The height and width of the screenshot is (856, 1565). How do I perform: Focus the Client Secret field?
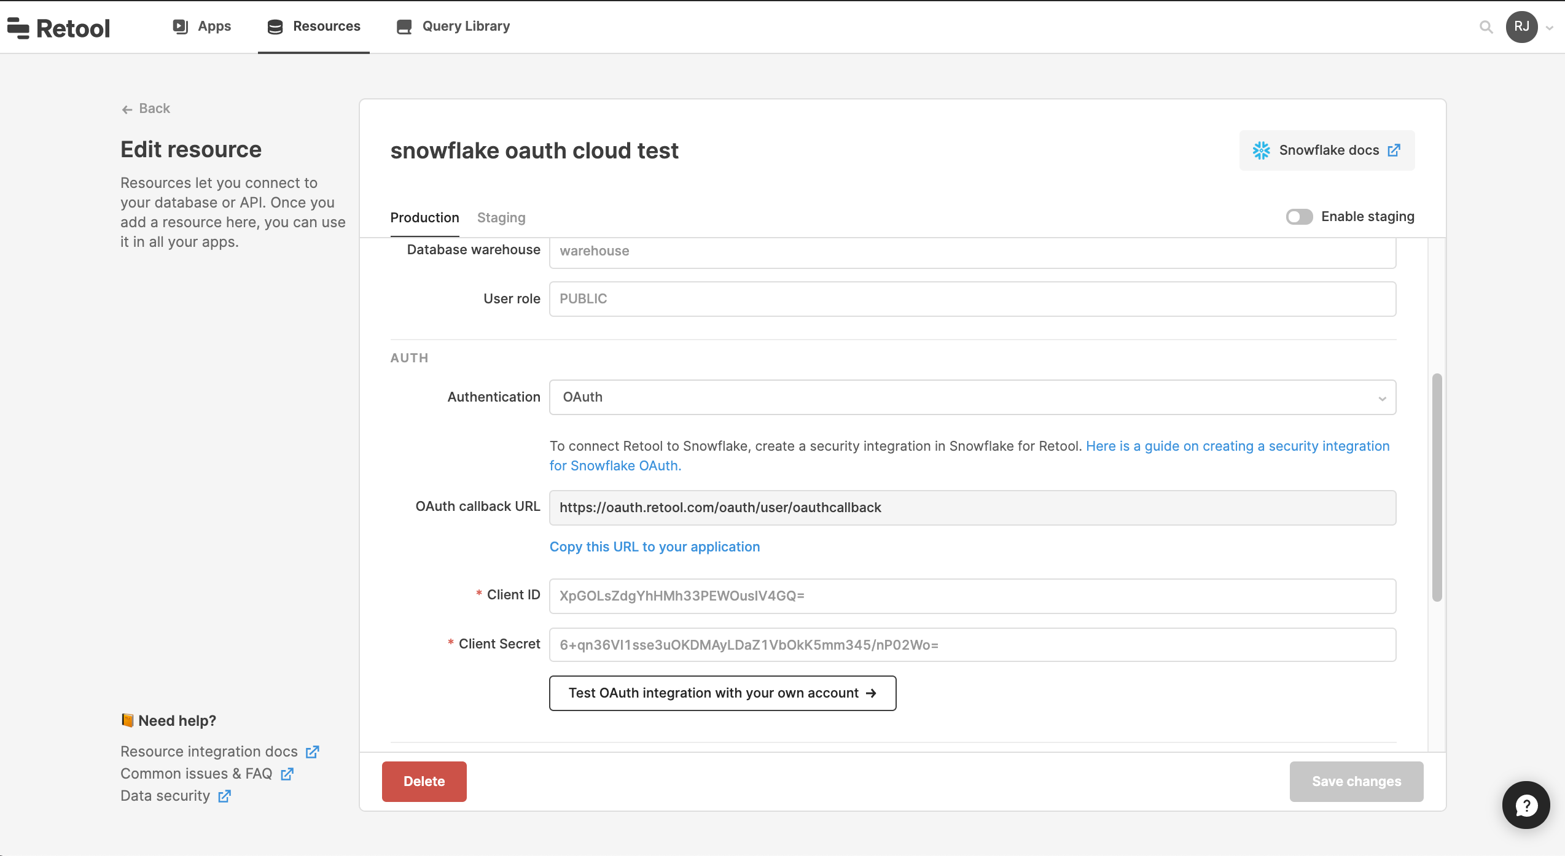click(x=972, y=645)
